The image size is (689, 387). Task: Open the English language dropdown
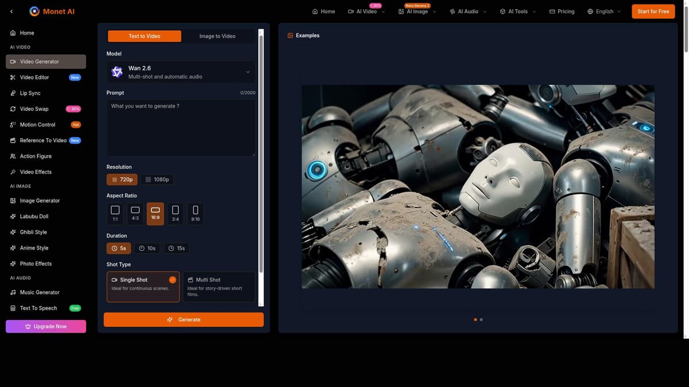604,11
